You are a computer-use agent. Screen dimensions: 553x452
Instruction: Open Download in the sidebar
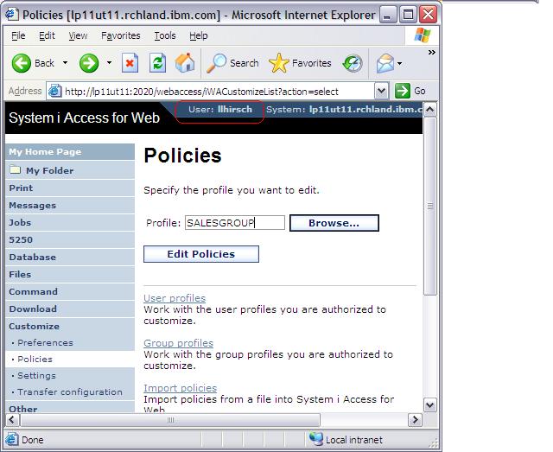point(70,309)
